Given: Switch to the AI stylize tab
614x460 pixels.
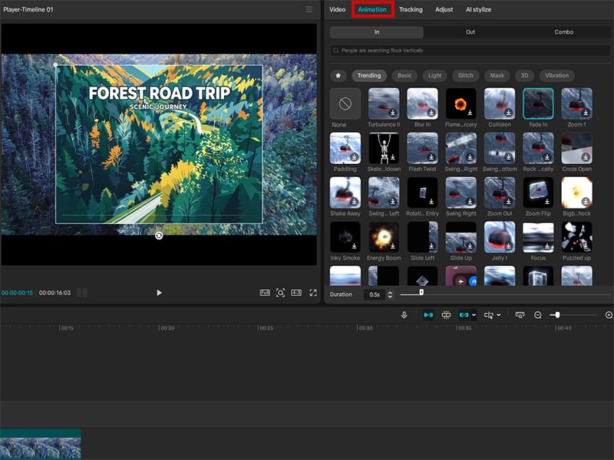Looking at the screenshot, I should tap(478, 9).
